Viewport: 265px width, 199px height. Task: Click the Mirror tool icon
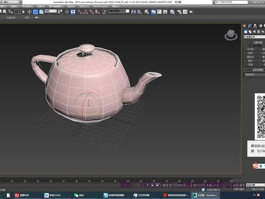click(133, 12)
